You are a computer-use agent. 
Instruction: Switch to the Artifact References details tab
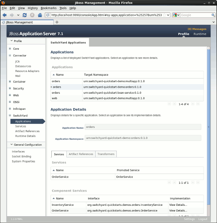81,154
